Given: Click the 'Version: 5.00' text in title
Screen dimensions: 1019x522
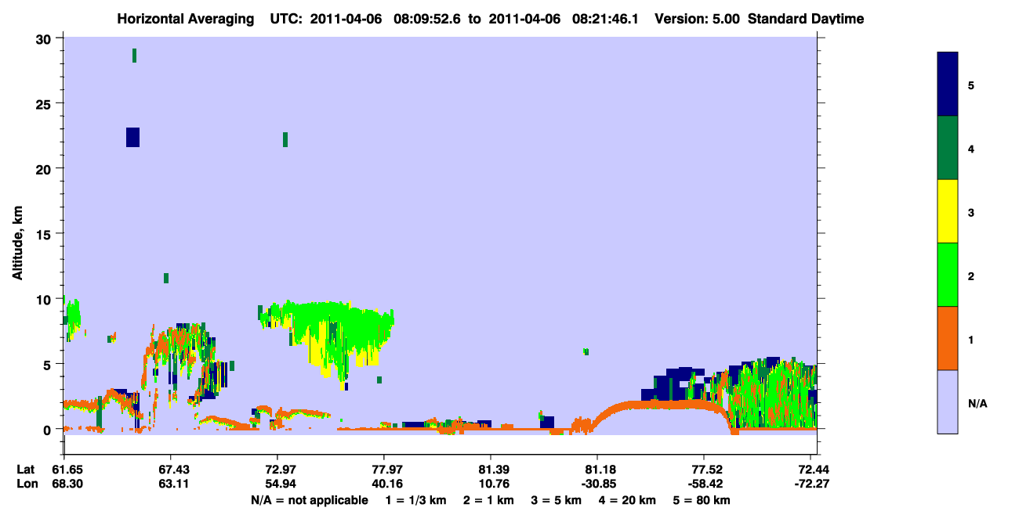Looking at the screenshot, I should (x=695, y=19).
